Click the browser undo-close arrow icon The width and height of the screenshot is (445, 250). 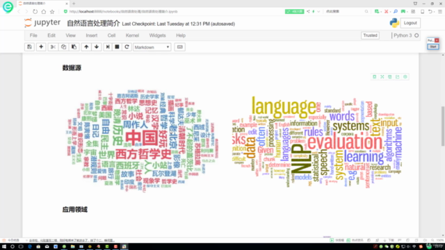[x=430, y=12]
